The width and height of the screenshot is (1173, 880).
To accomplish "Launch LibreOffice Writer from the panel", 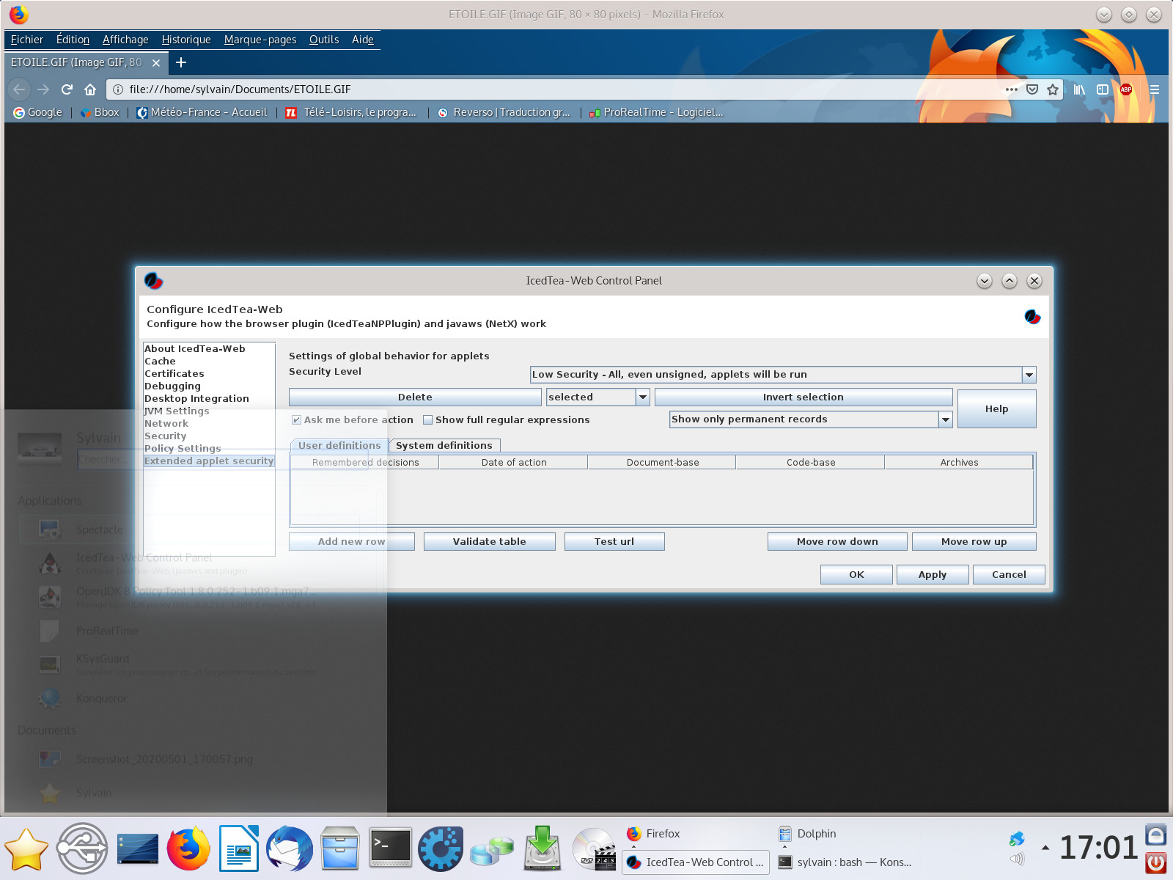I will click(x=239, y=848).
